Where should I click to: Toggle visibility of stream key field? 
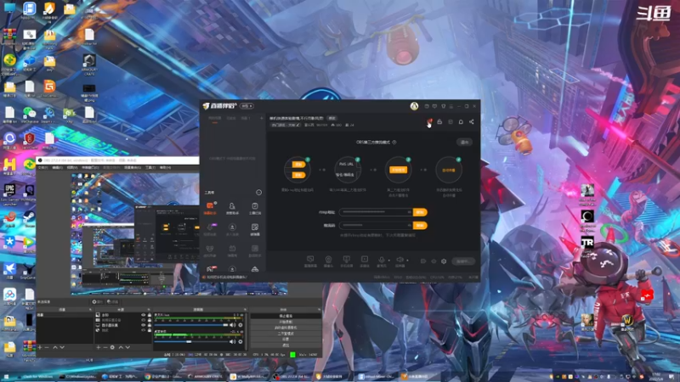coord(409,225)
